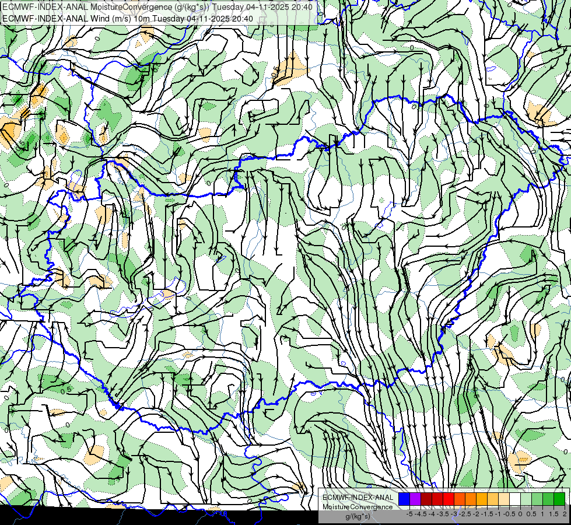Click the -2 tick label on legend
Image resolution: width=571 pixels, height=525 pixels.
tap(475, 514)
